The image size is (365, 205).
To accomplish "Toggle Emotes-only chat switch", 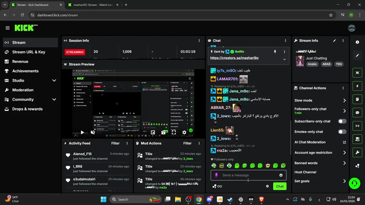I will pyautogui.click(x=342, y=132).
